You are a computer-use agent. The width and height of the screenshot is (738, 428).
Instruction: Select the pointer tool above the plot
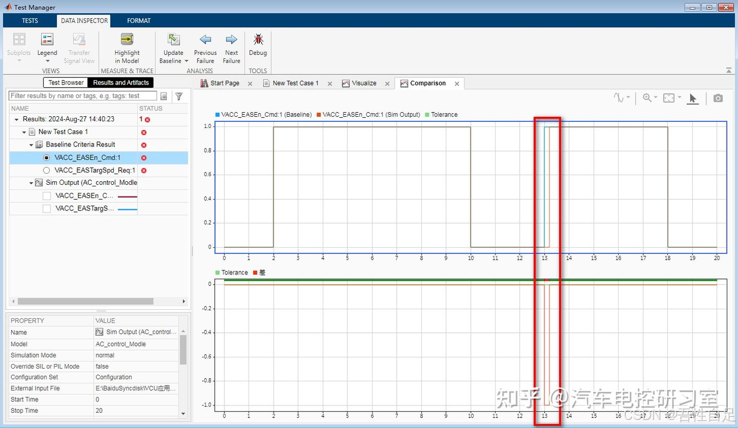[693, 97]
